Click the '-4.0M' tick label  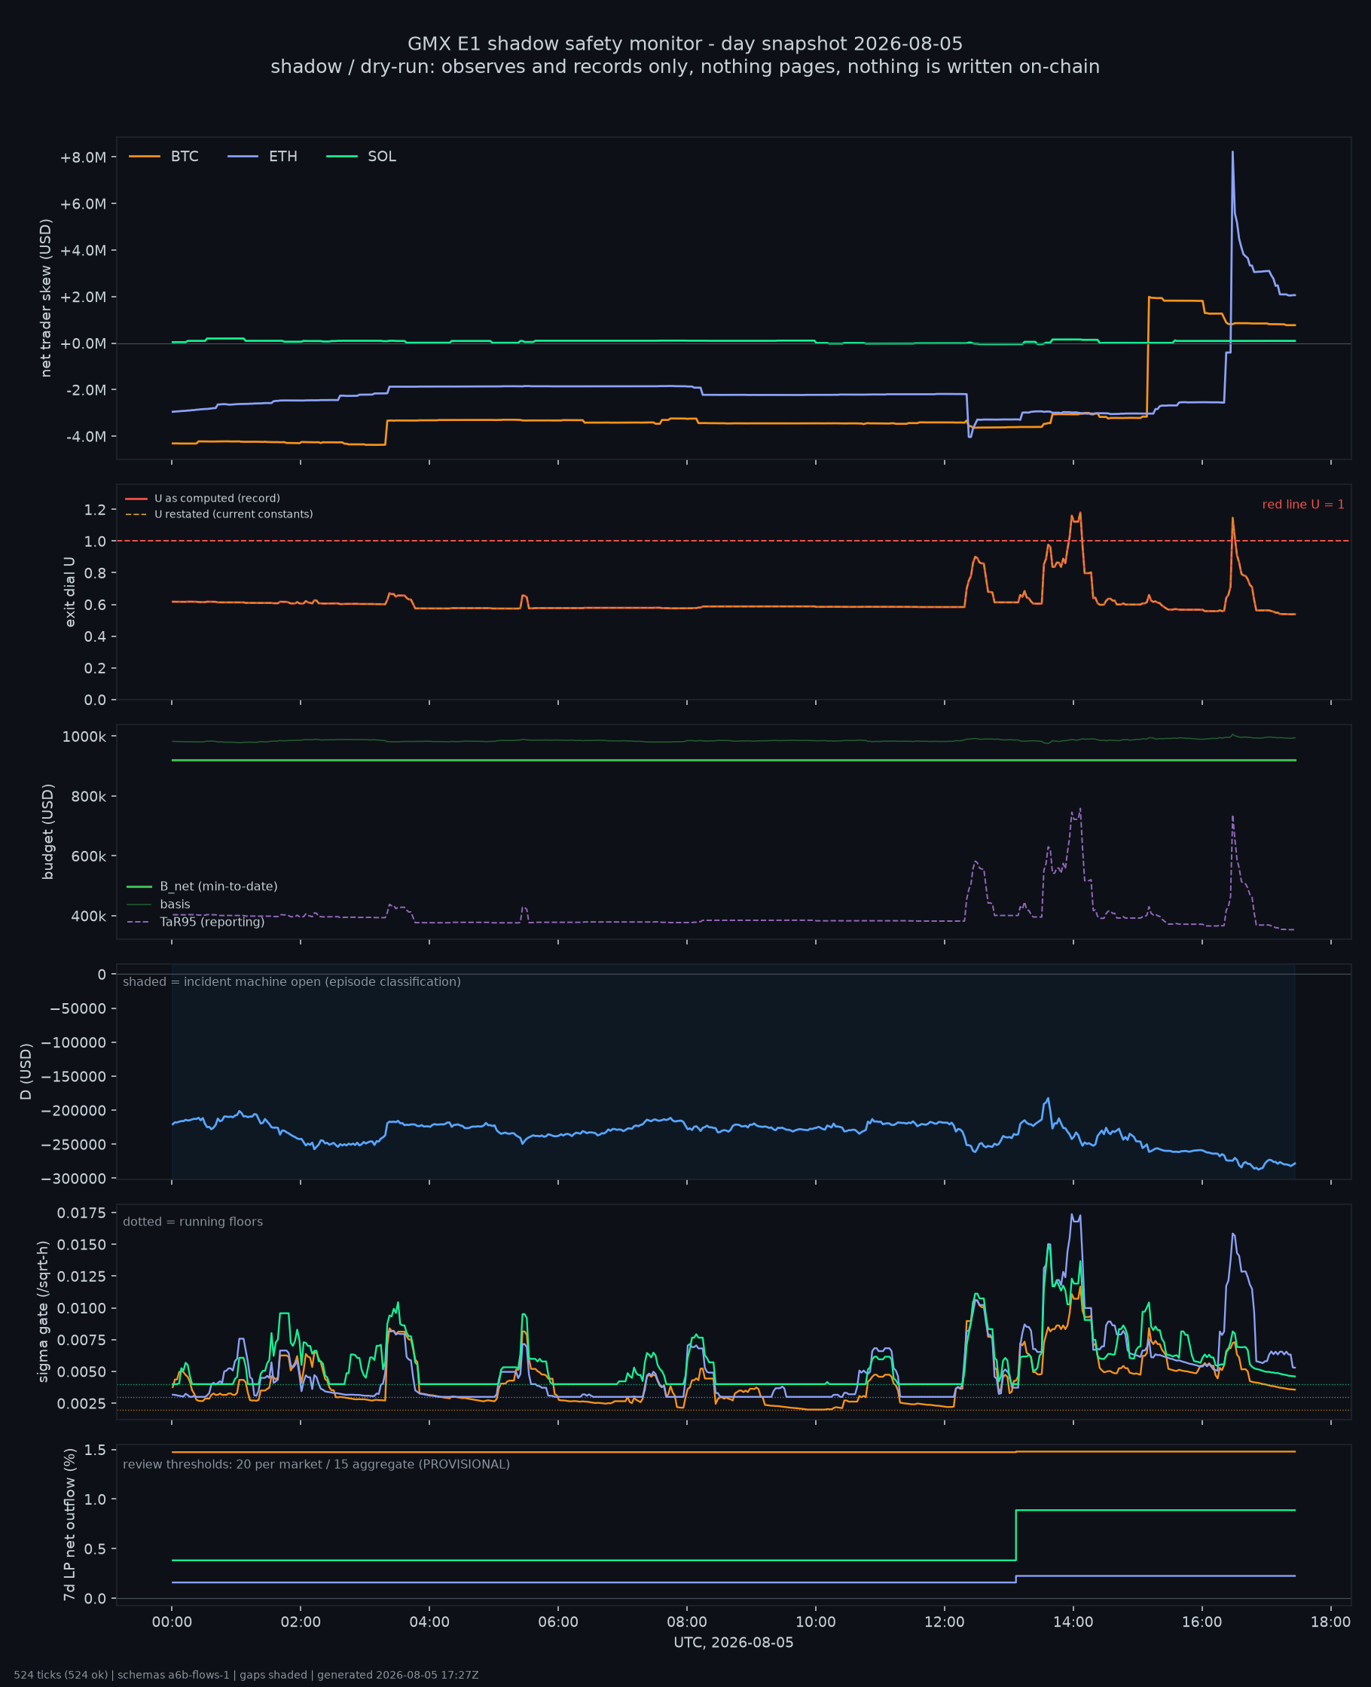(x=85, y=438)
